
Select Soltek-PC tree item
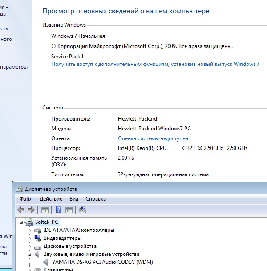(x=46, y=222)
